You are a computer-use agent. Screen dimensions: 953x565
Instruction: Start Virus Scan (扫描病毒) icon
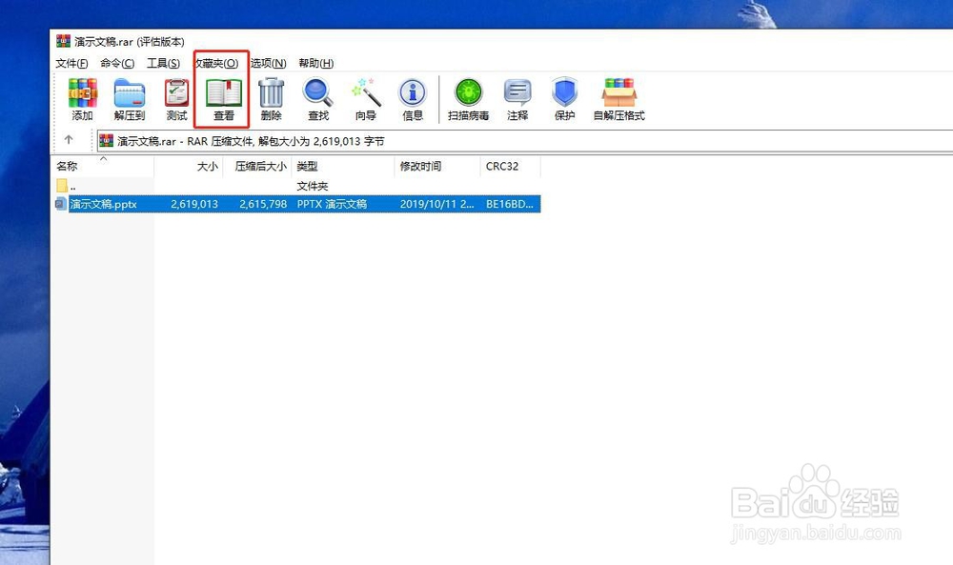pyautogui.click(x=469, y=99)
